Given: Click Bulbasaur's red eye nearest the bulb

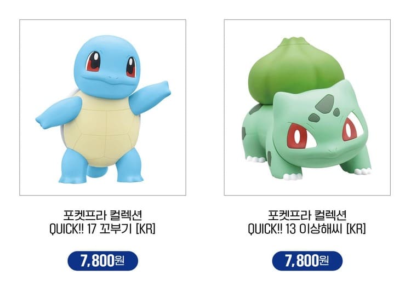Looking at the screenshot, I should click(298, 137).
